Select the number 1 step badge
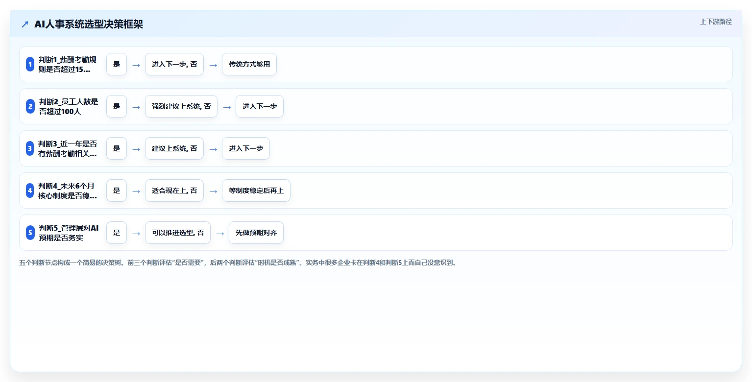This screenshot has width=752, height=382. pyautogui.click(x=30, y=64)
